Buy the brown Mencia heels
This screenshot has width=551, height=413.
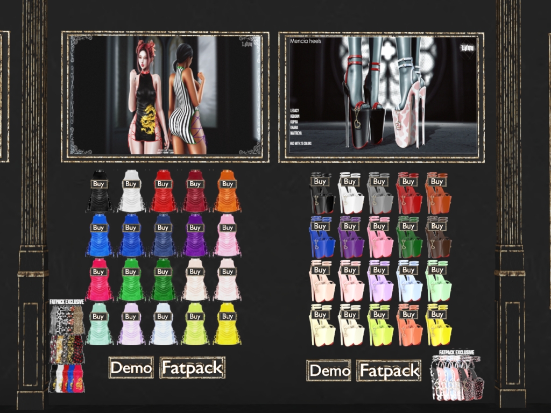[437, 226]
